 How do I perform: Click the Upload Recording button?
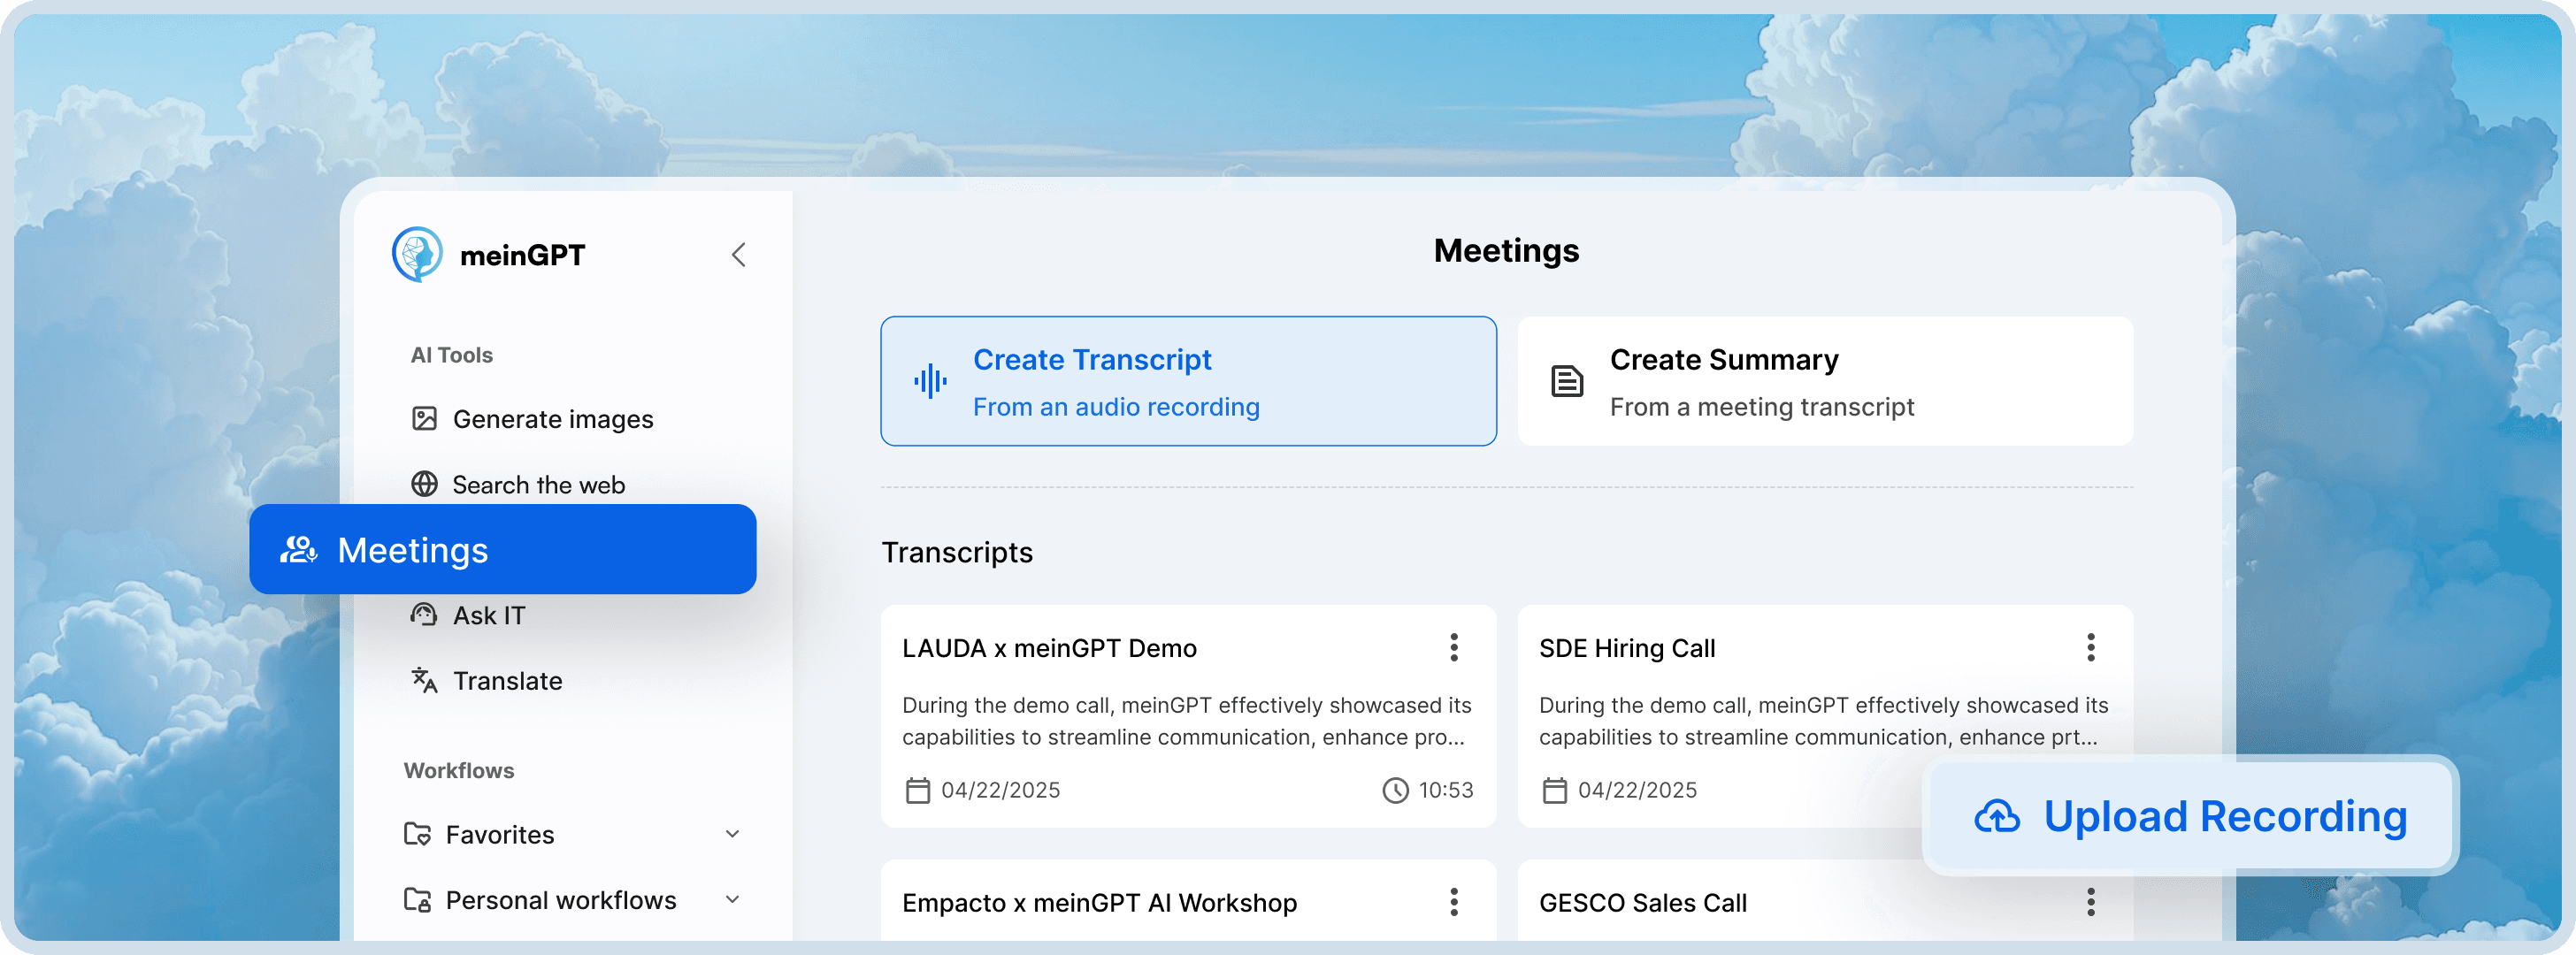(x=2190, y=816)
